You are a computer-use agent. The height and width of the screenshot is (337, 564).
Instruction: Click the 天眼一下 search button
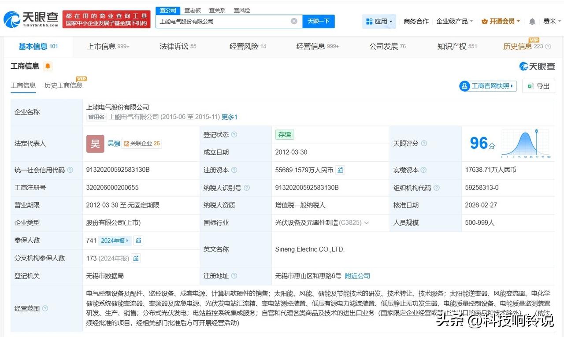pyautogui.click(x=319, y=21)
